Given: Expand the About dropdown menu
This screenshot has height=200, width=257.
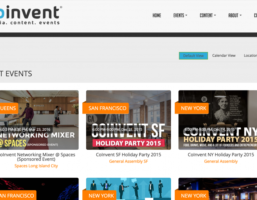Looking at the screenshot, I should coord(235,16).
